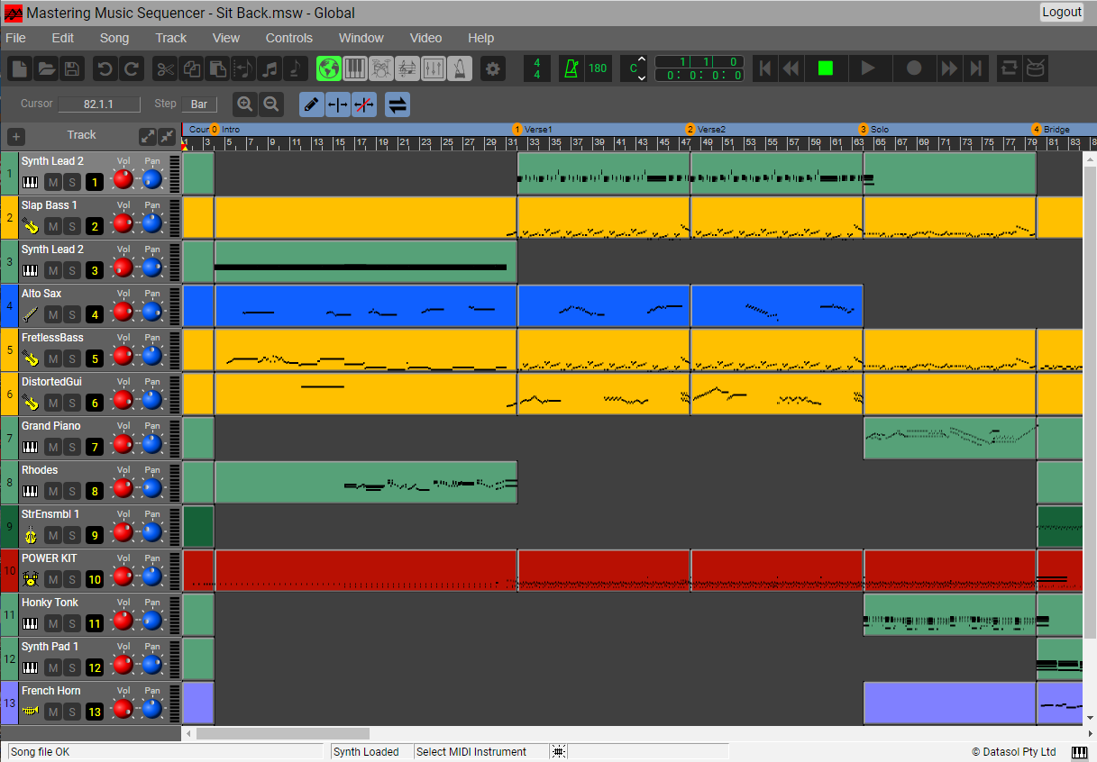Adjust the Slap Bass 1 volume knob

[123, 223]
